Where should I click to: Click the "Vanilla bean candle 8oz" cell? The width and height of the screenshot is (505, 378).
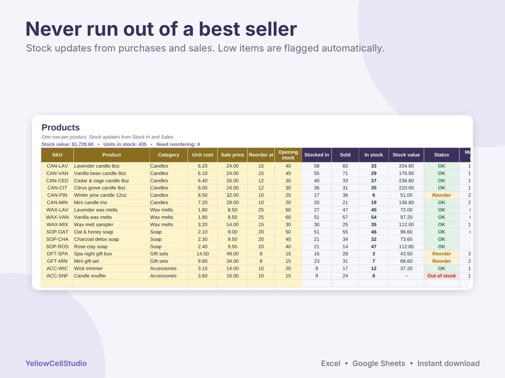tap(111, 173)
